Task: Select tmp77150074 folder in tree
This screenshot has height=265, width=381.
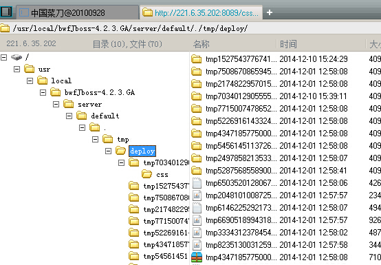Action: coord(166,221)
